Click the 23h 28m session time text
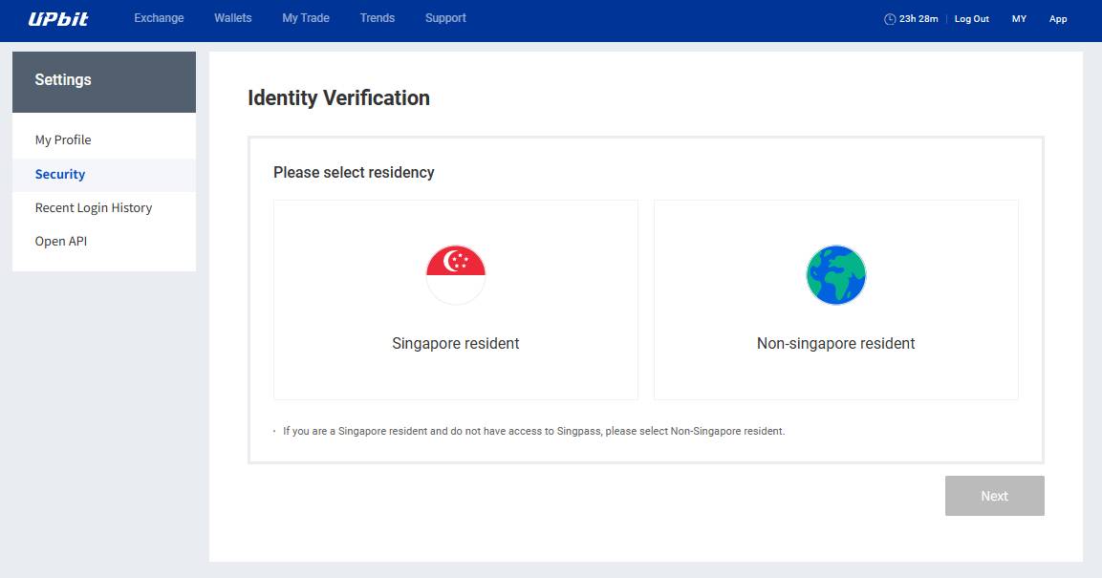Screen dimensions: 1102x578 pos(918,19)
